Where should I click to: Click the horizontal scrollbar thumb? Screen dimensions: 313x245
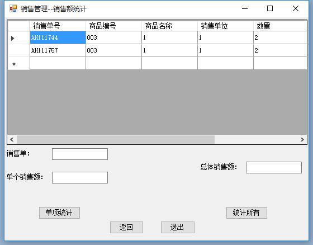[116, 139]
